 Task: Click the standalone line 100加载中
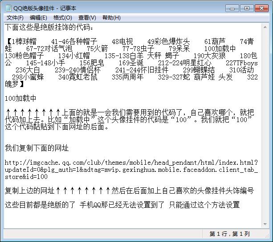20,99
